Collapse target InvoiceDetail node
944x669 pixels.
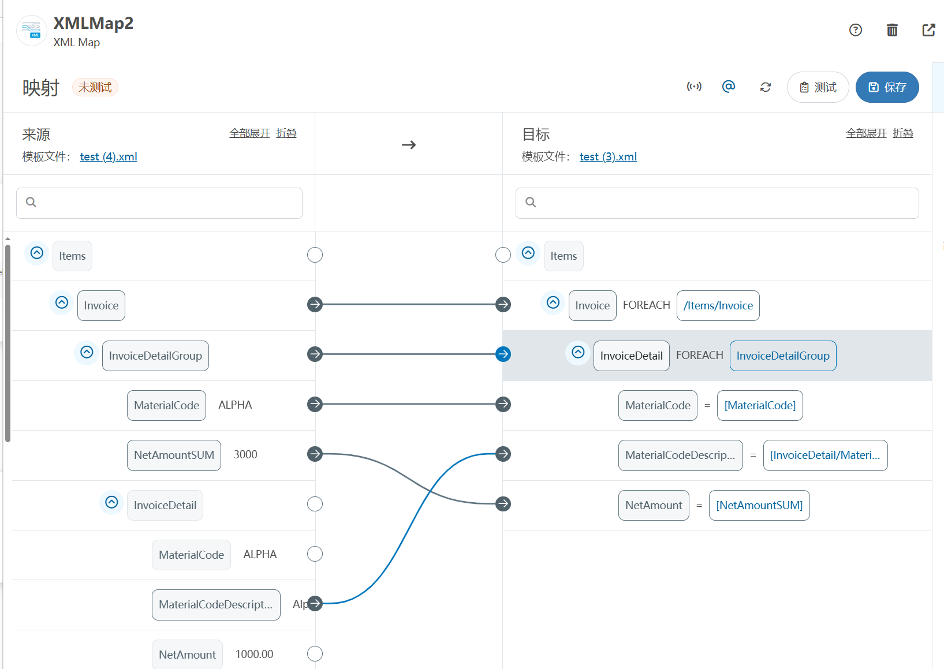click(x=578, y=353)
